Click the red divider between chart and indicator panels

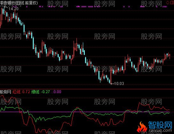tap(87, 89)
